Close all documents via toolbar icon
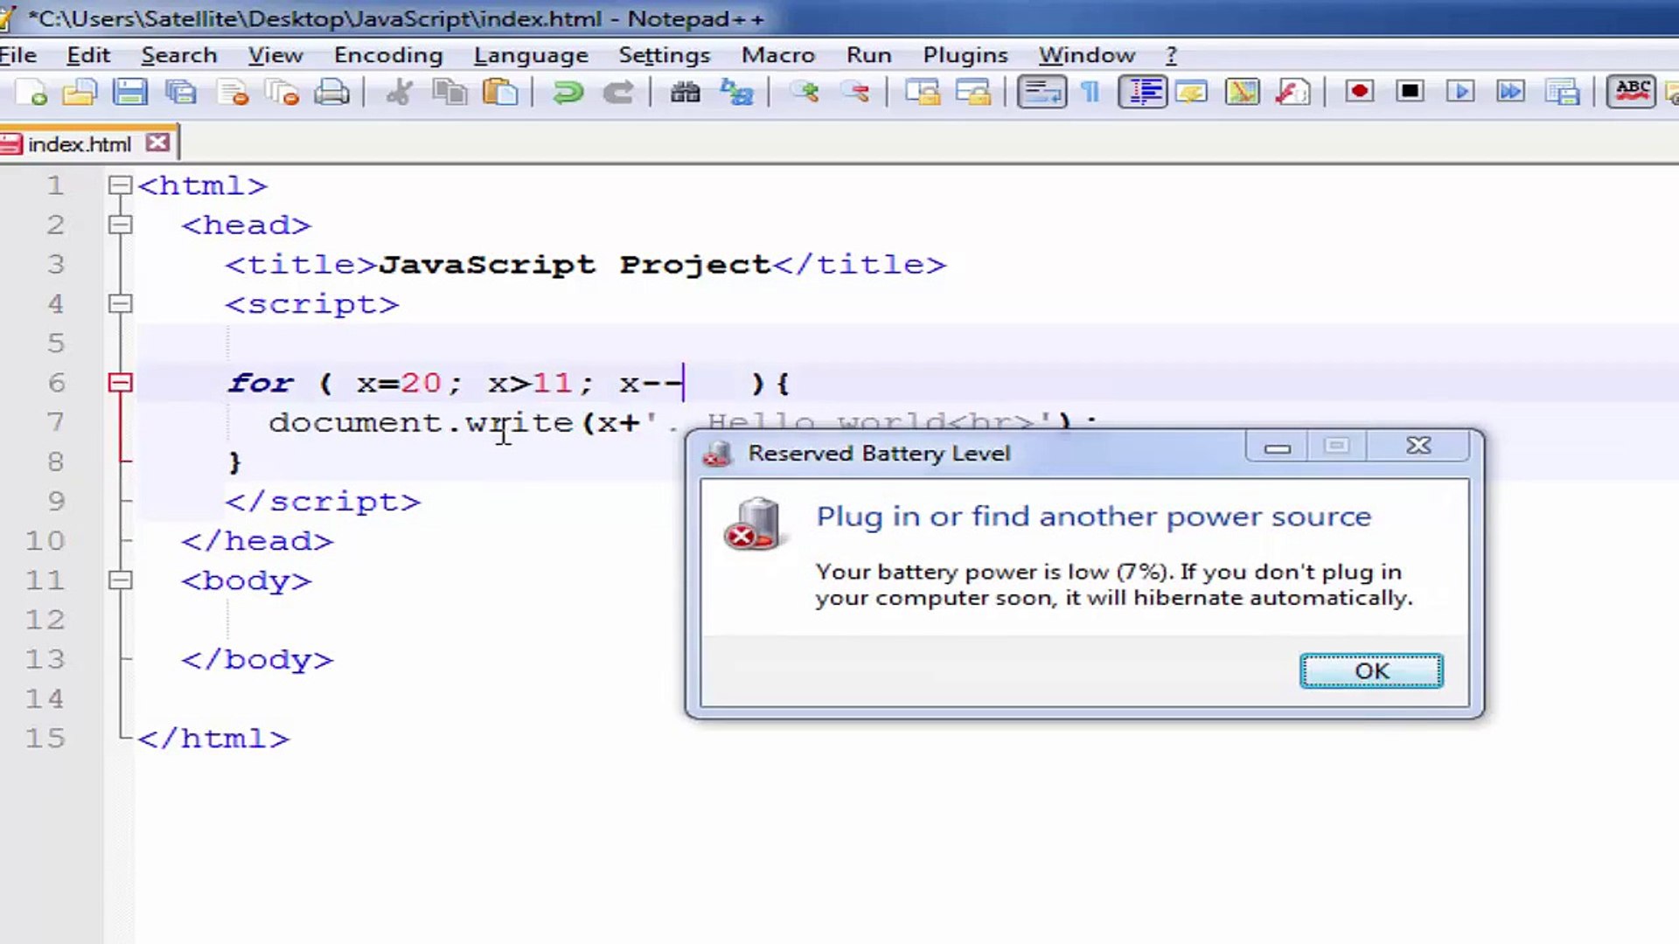The image size is (1679, 944). [x=282, y=92]
